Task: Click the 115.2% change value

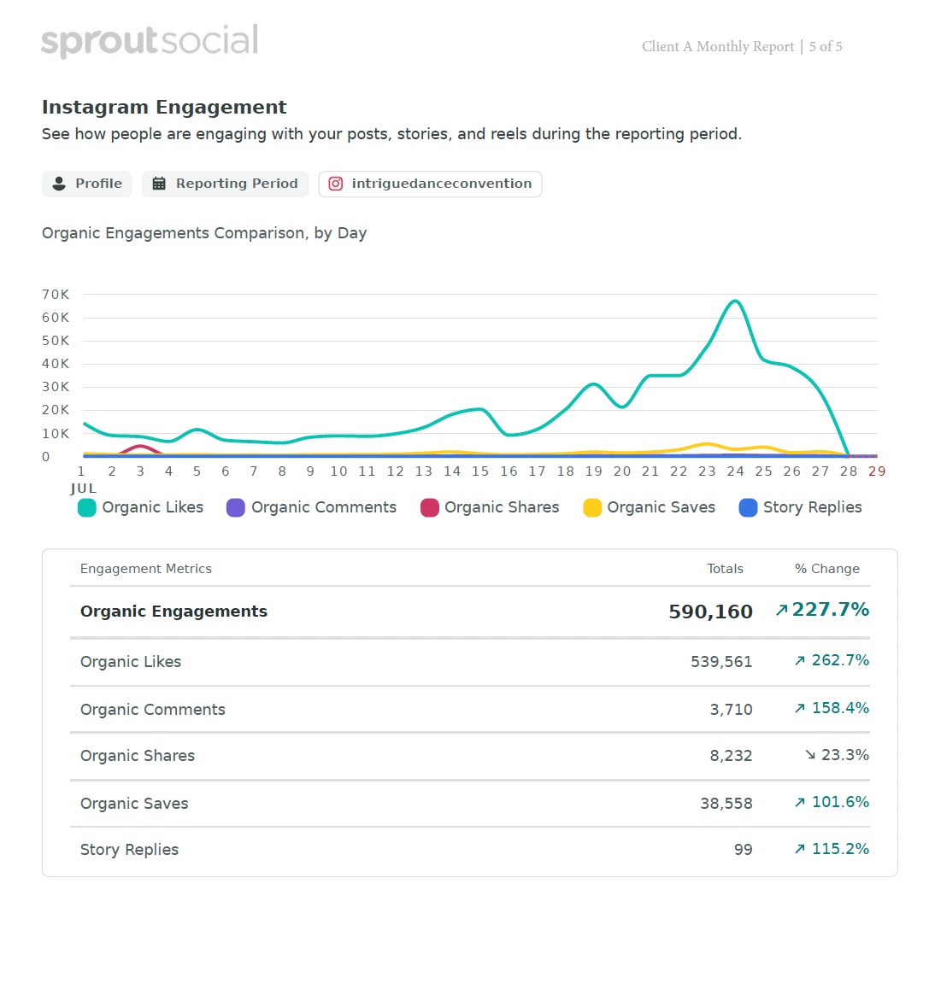Action: click(x=840, y=849)
